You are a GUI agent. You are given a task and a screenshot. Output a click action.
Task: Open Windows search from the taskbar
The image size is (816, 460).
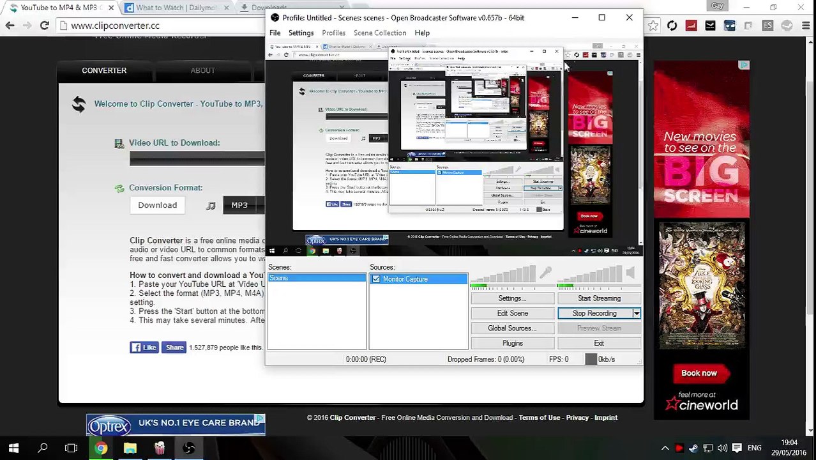[43, 448]
